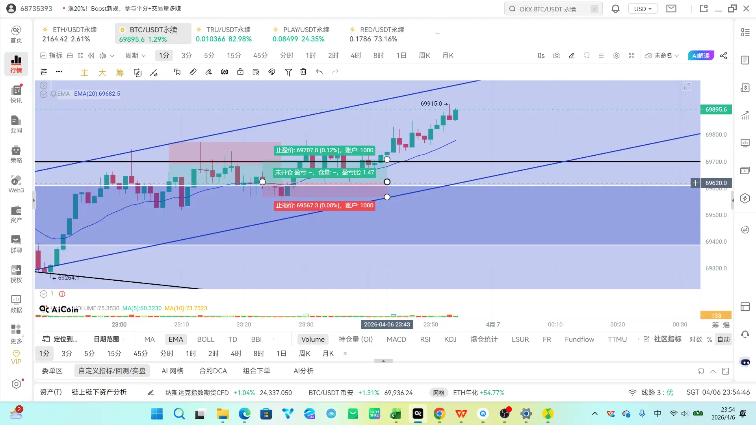Image resolution: width=756 pixels, height=425 pixels.
Task: Click the AI解读 button
Action: (x=701, y=56)
